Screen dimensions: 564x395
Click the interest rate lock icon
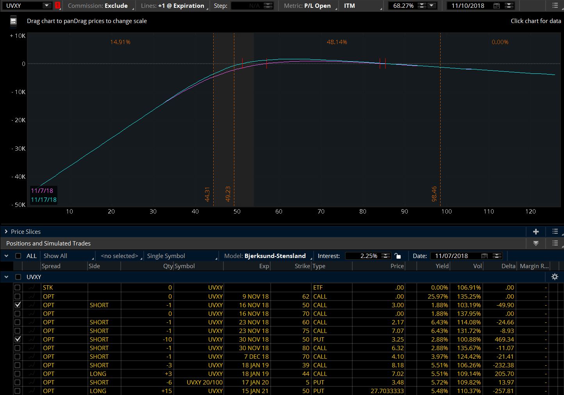point(398,256)
